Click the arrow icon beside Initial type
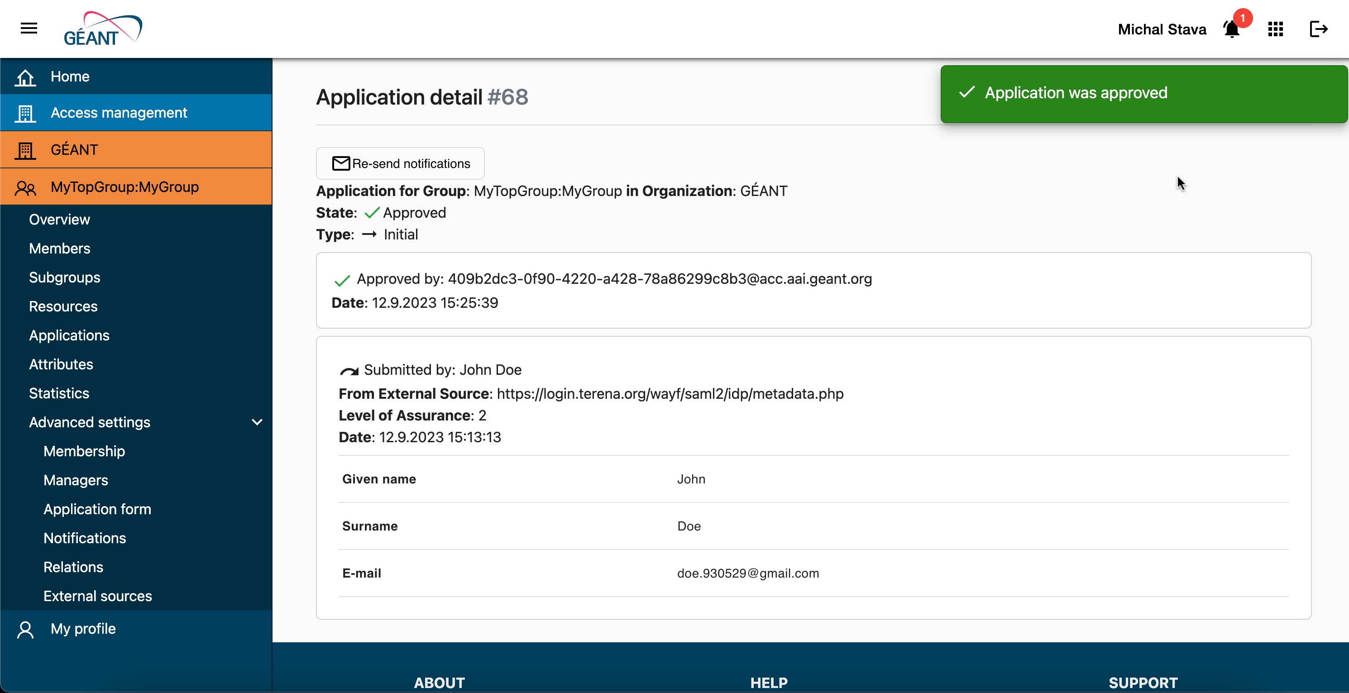This screenshot has height=693, width=1349. (369, 234)
